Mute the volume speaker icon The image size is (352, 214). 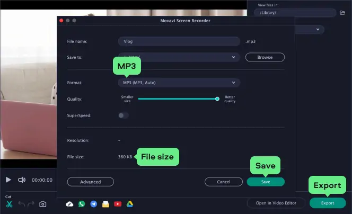[22, 180]
